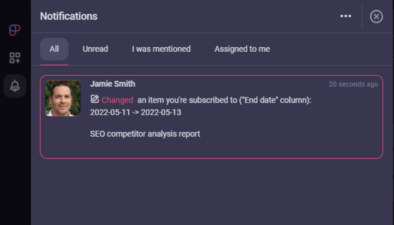Click the 20 seconds ago timestamp
Viewport: 394px width, 225px height.
click(x=353, y=84)
